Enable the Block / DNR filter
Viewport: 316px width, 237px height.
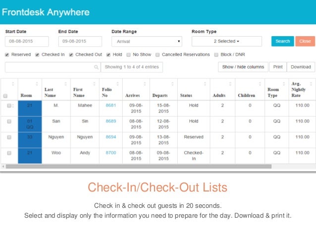[x=216, y=55]
